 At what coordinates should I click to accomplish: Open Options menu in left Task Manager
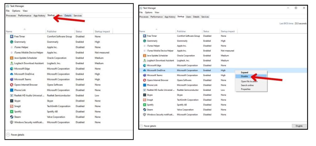tap(16, 11)
